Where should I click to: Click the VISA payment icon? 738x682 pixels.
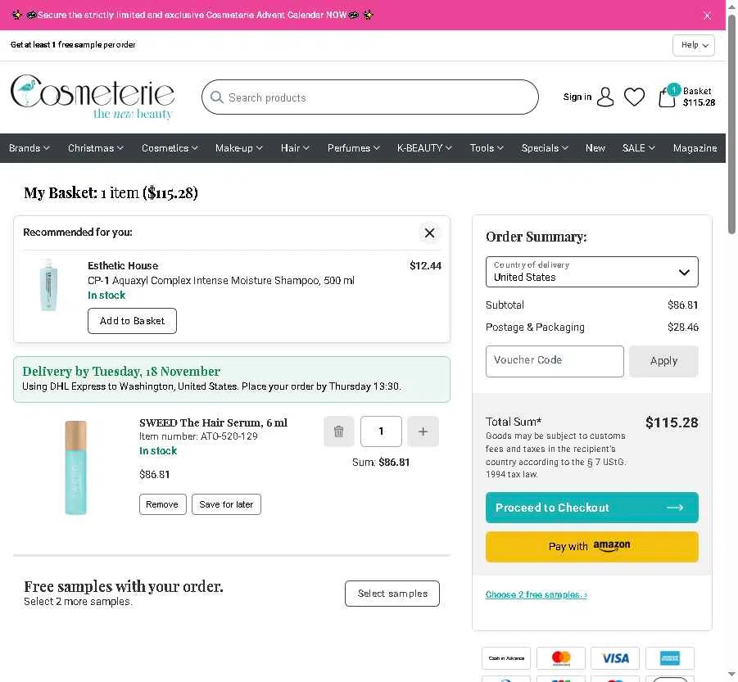(x=615, y=658)
